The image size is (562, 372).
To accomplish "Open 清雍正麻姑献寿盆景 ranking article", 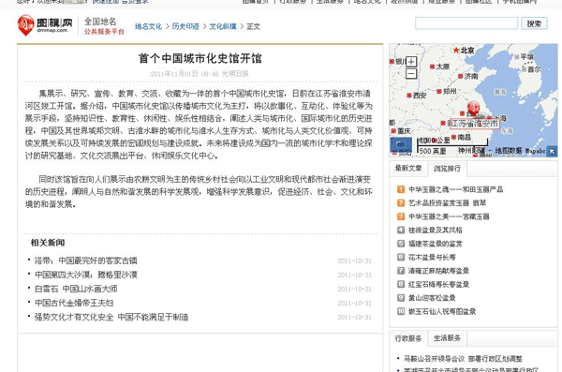I will (439, 271).
